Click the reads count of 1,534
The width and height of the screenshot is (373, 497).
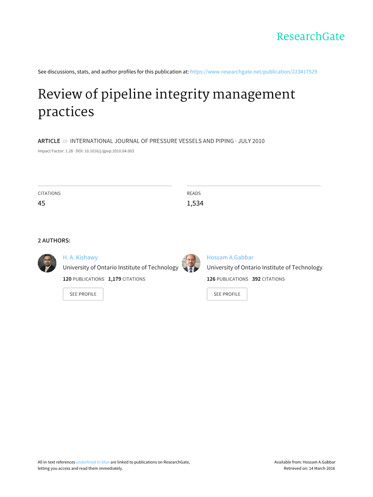click(195, 203)
